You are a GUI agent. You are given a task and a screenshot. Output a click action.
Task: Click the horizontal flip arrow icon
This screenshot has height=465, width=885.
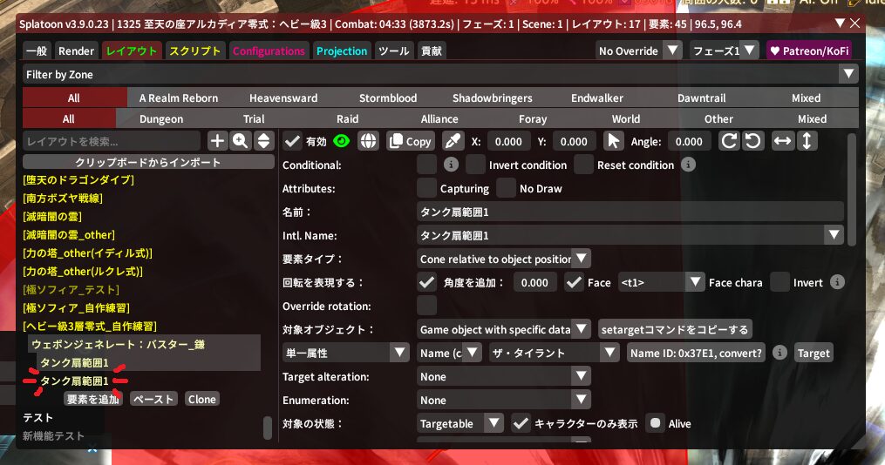click(783, 141)
